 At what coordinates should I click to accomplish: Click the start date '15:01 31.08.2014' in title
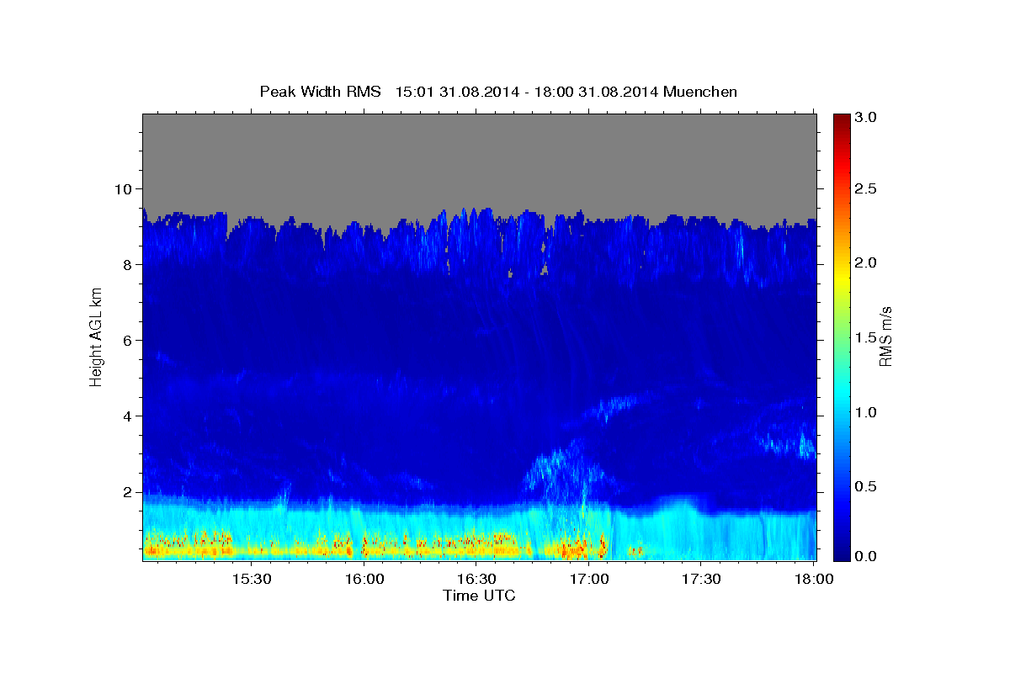tap(455, 92)
